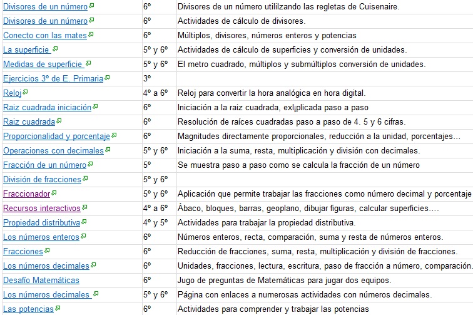This screenshot has width=473, height=315.
Task: Click external-link icon next to Propiedad distributiva
Action: tap(84, 222)
